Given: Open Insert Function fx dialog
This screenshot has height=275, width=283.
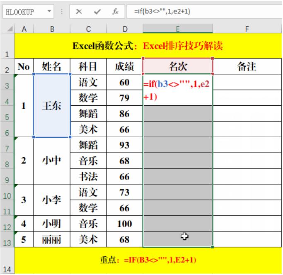Looking at the screenshot, I should pos(115,12).
